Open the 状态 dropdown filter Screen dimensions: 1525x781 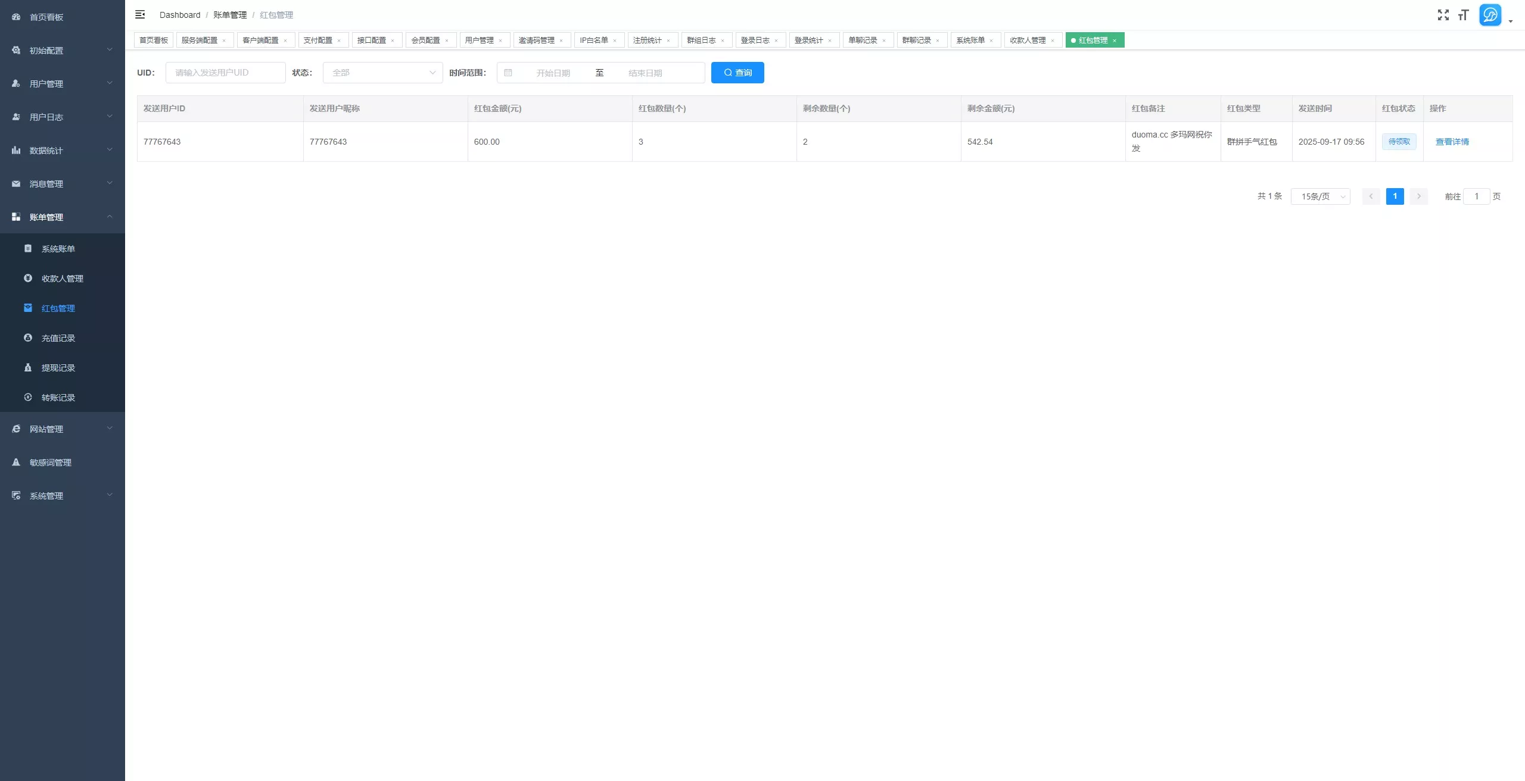coord(383,73)
